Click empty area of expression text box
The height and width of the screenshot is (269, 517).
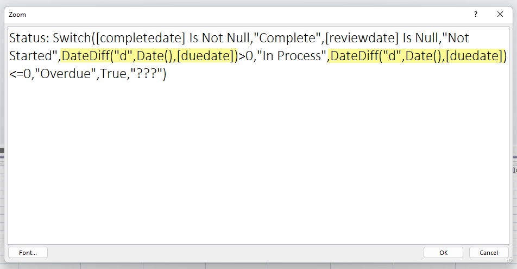258,163
